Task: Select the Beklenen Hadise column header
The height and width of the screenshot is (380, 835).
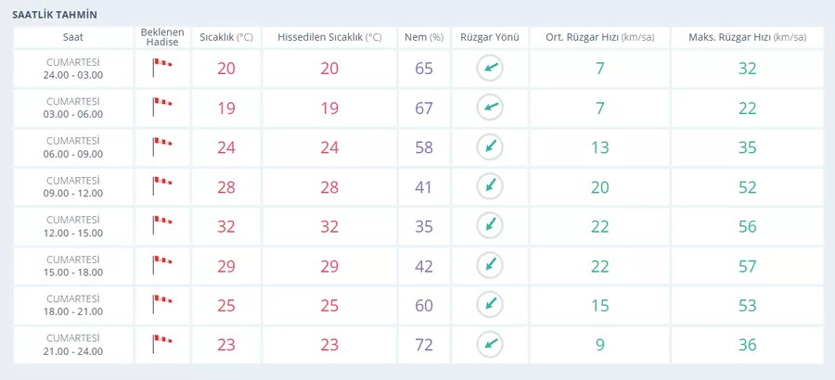Action: click(x=162, y=37)
